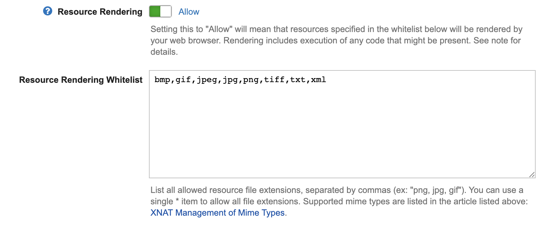
Task: Click the blue "Allow" switch label
Action: [189, 12]
